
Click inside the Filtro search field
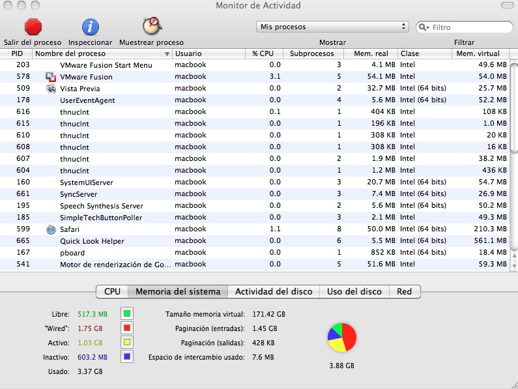(465, 27)
